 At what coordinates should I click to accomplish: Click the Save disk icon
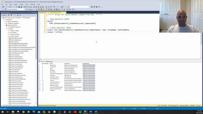click(x=19, y=7)
